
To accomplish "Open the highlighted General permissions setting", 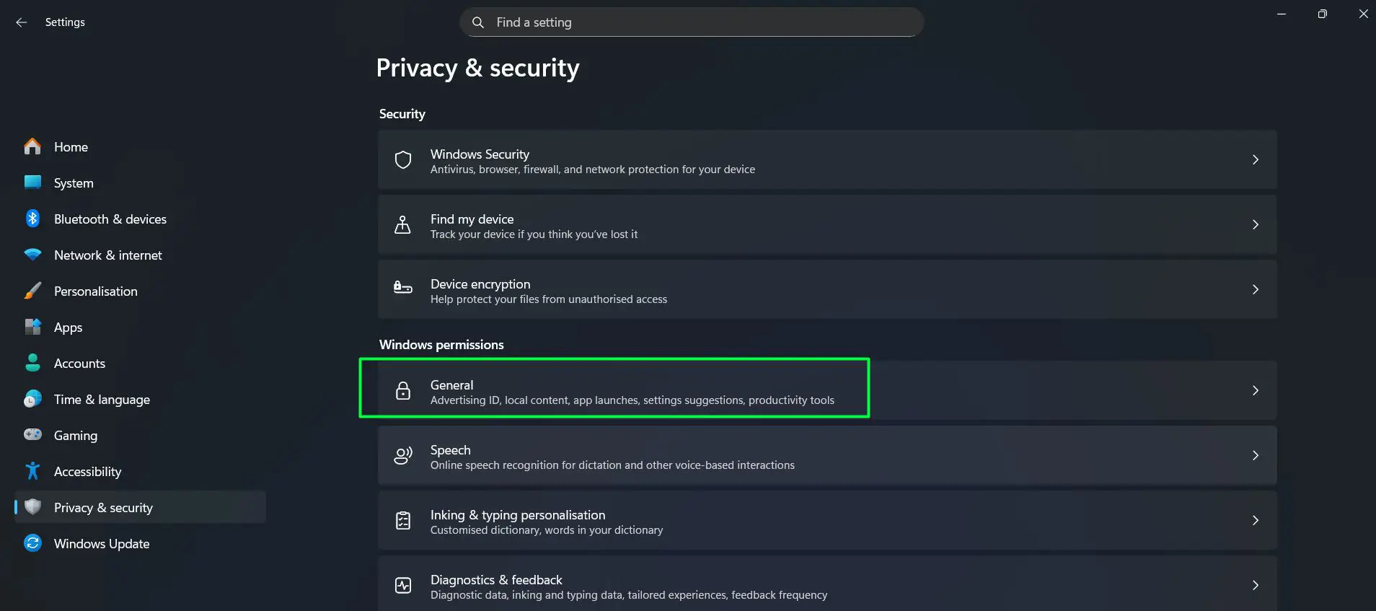I will (614, 390).
